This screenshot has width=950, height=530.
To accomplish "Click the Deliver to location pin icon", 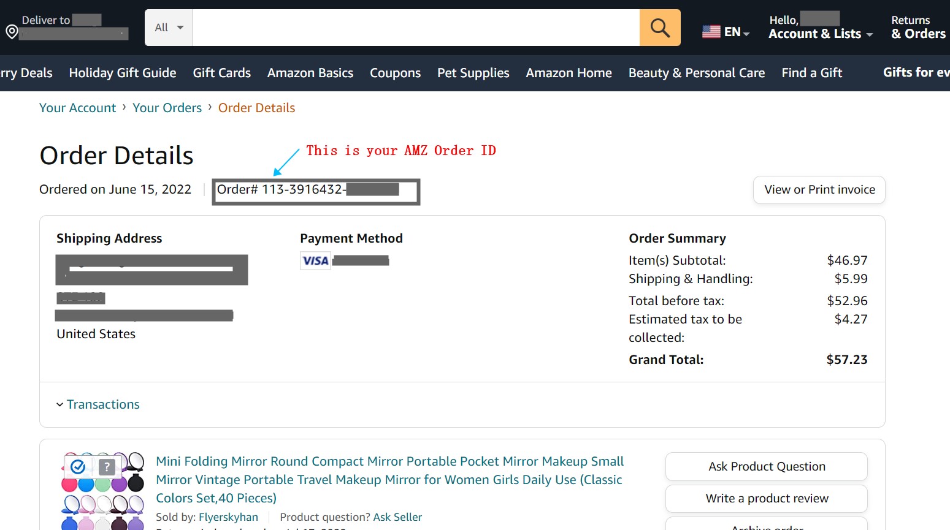I will [12, 31].
